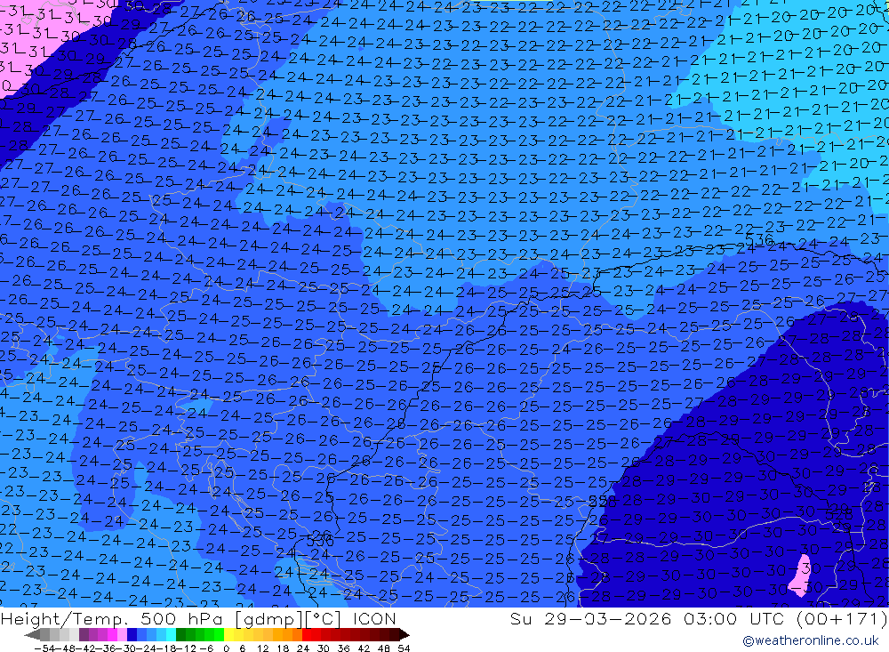Click the "Su 29-03-2026 03:00 UTC" timestamp
This screenshot has width=889, height=652.
(x=649, y=619)
